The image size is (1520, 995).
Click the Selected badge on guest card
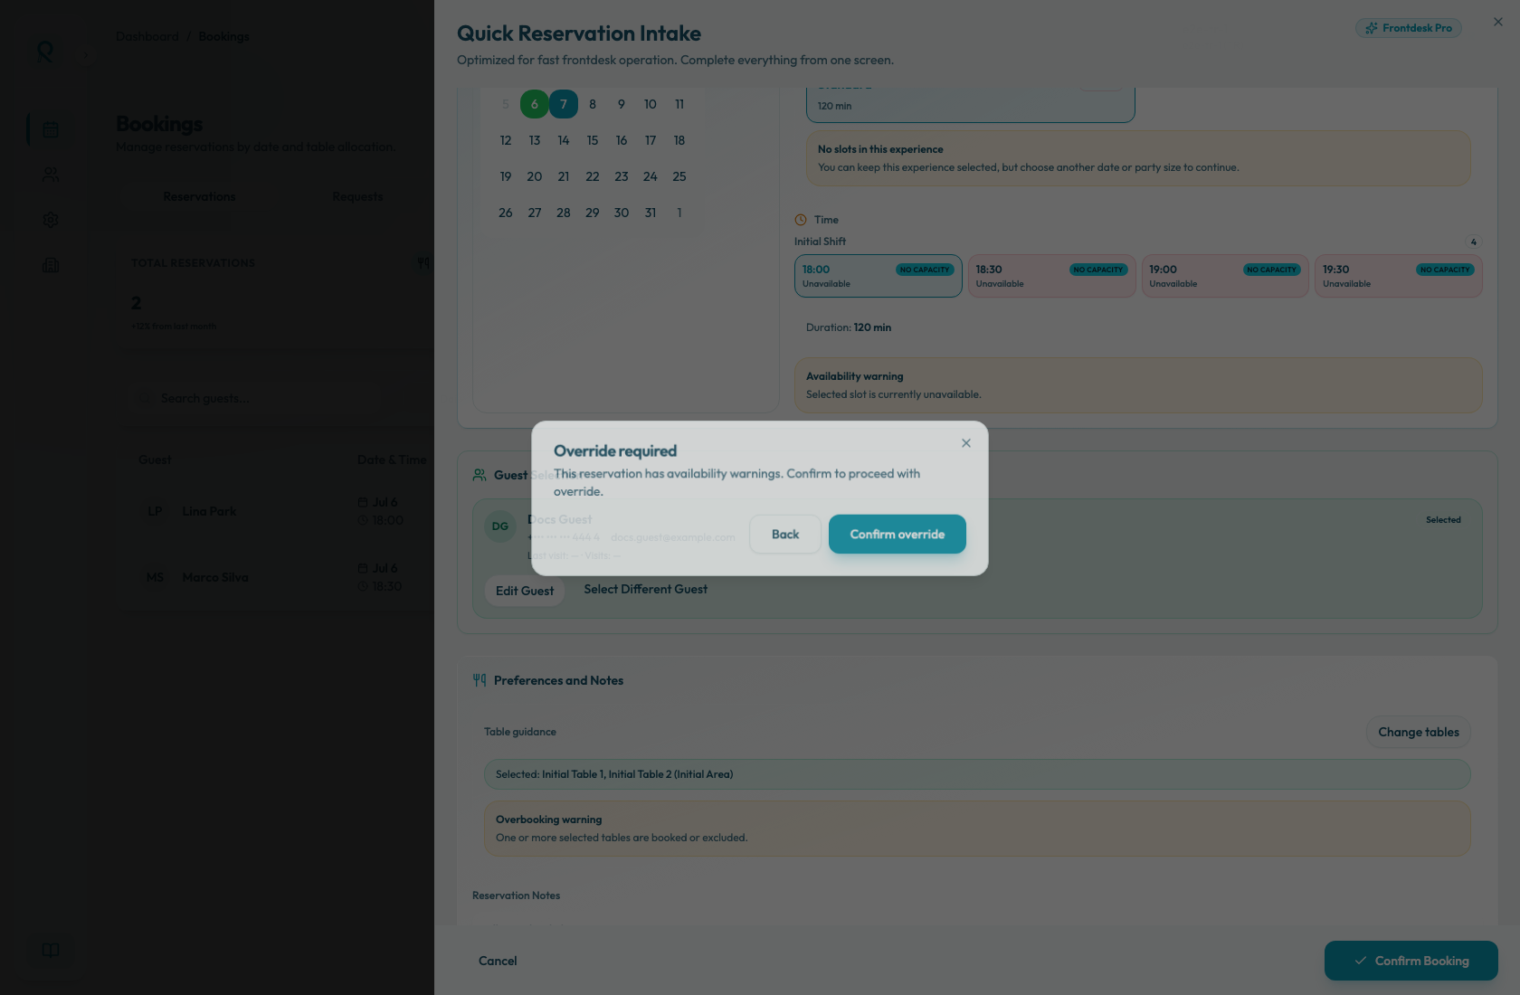coord(1443,520)
